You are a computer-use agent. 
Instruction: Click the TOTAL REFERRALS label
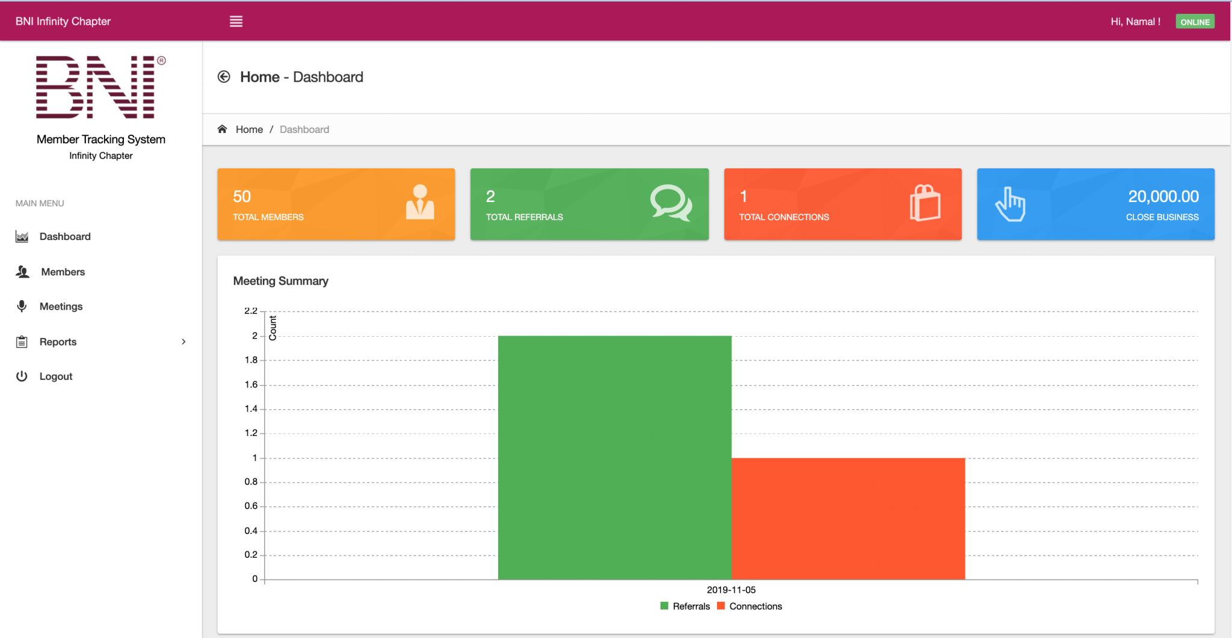525,217
